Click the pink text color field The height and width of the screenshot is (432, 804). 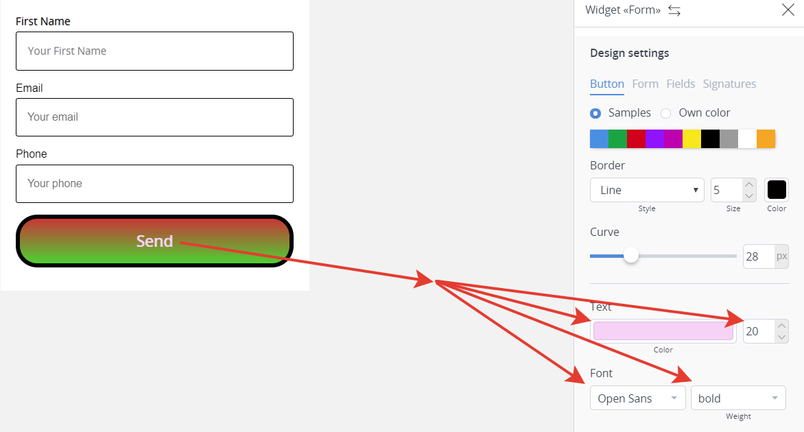point(663,331)
